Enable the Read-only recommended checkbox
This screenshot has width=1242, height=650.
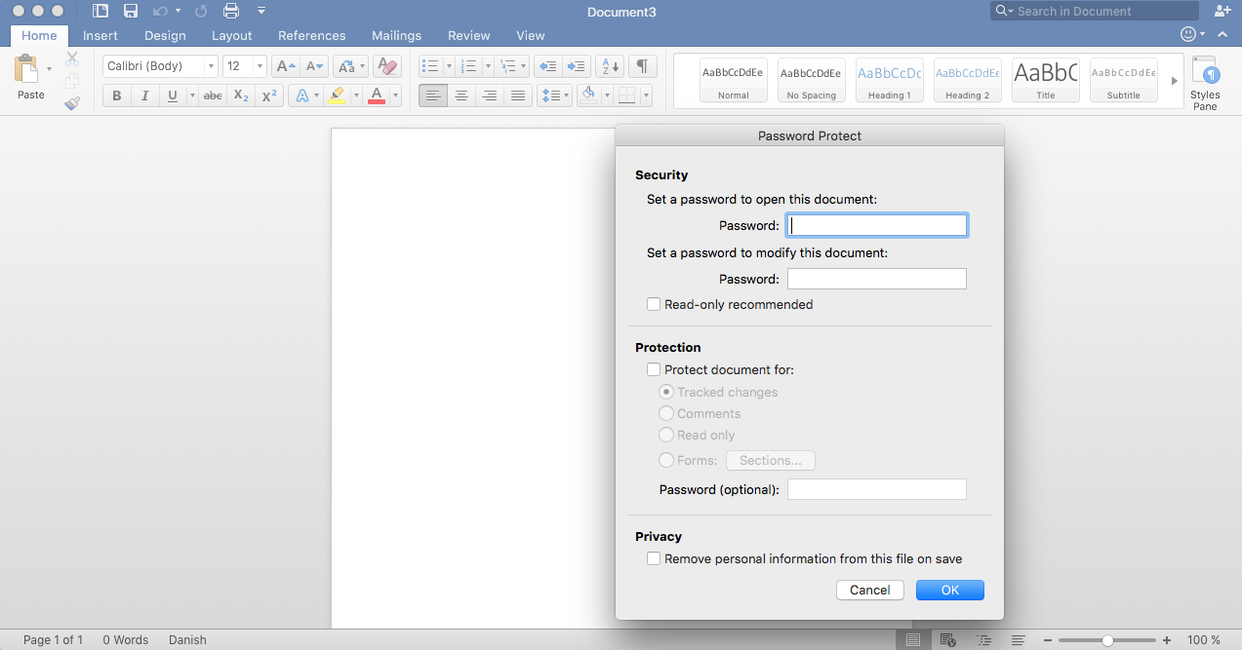[654, 305]
